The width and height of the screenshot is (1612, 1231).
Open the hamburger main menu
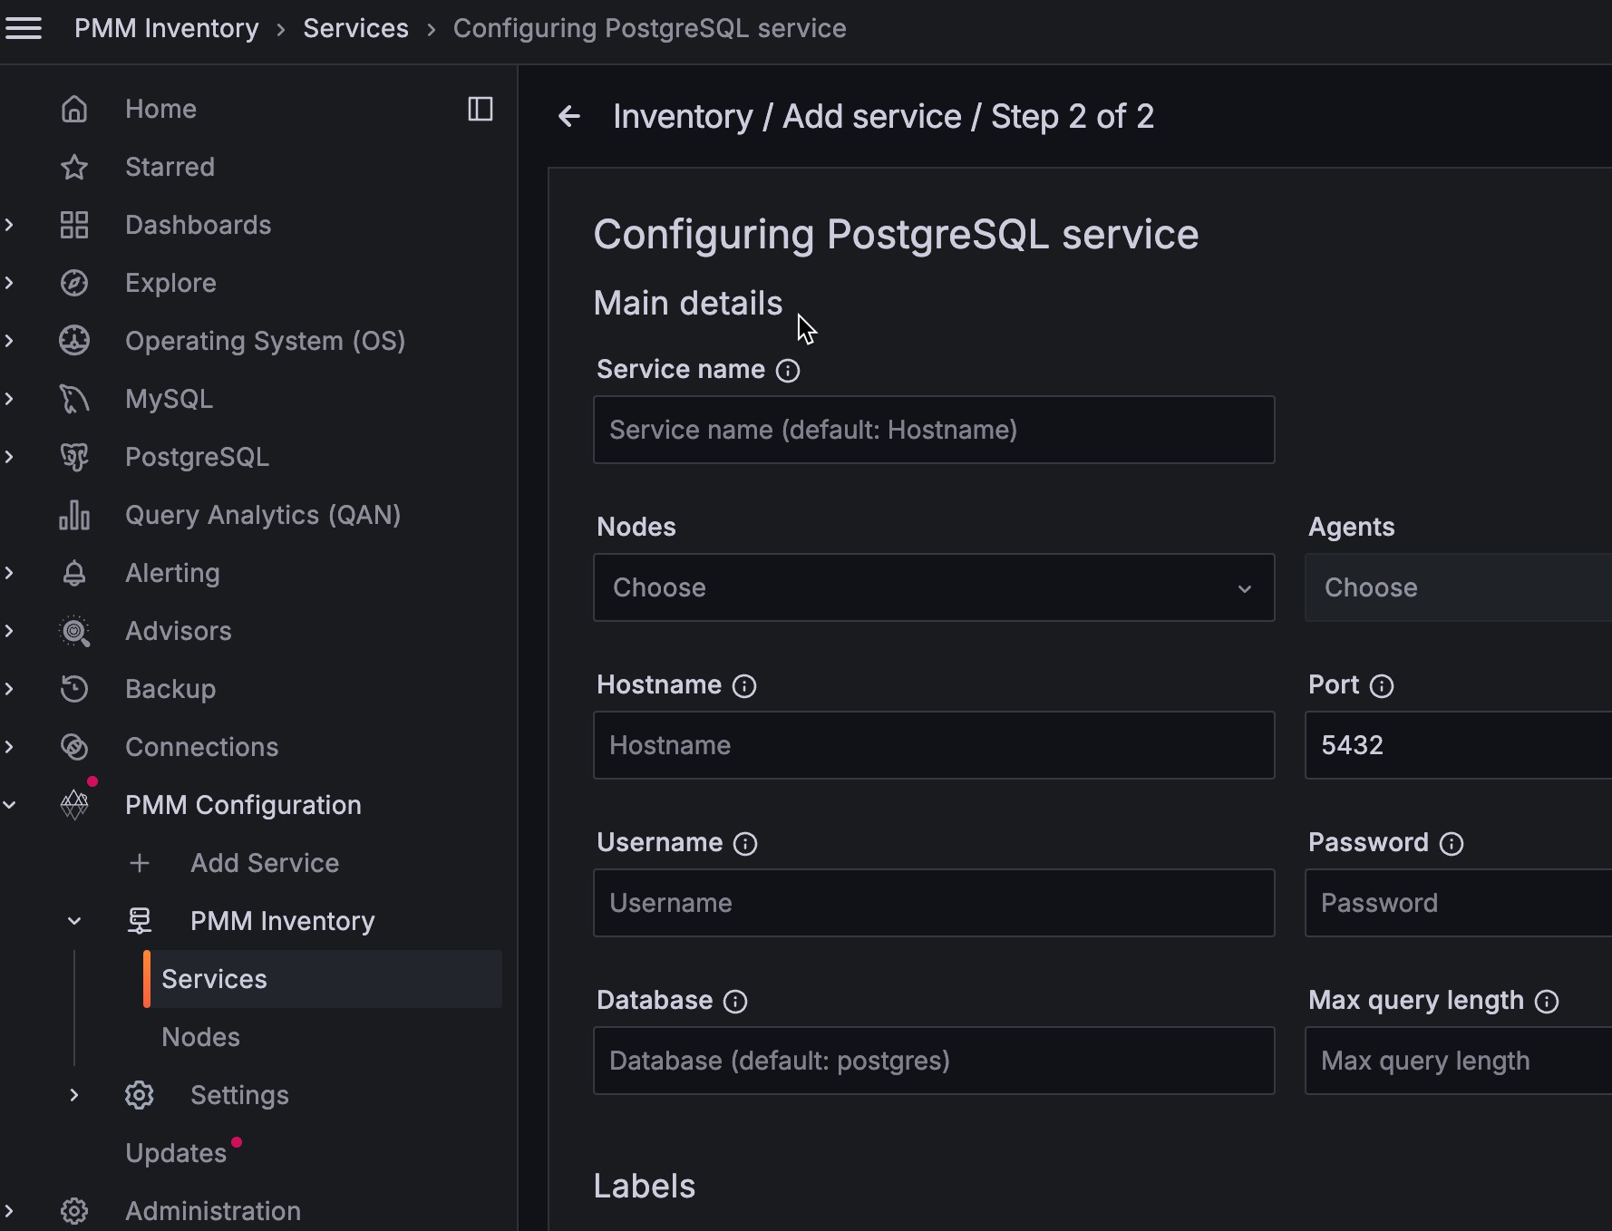pyautogui.click(x=24, y=28)
